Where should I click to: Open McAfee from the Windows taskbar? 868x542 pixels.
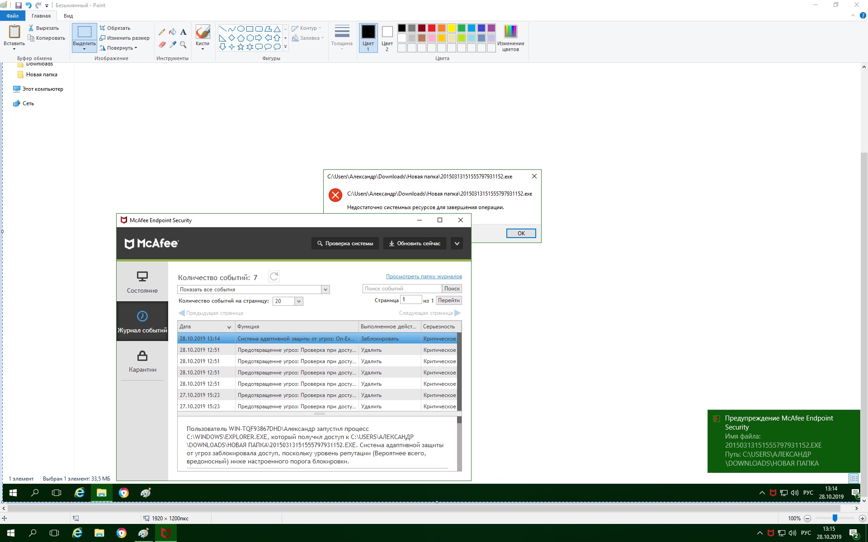point(165,533)
